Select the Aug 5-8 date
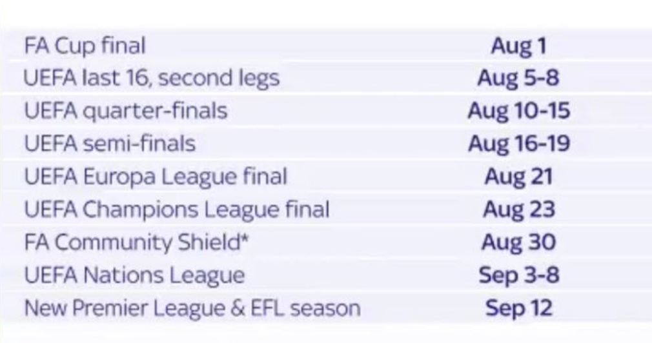The image size is (652, 343). point(518,78)
